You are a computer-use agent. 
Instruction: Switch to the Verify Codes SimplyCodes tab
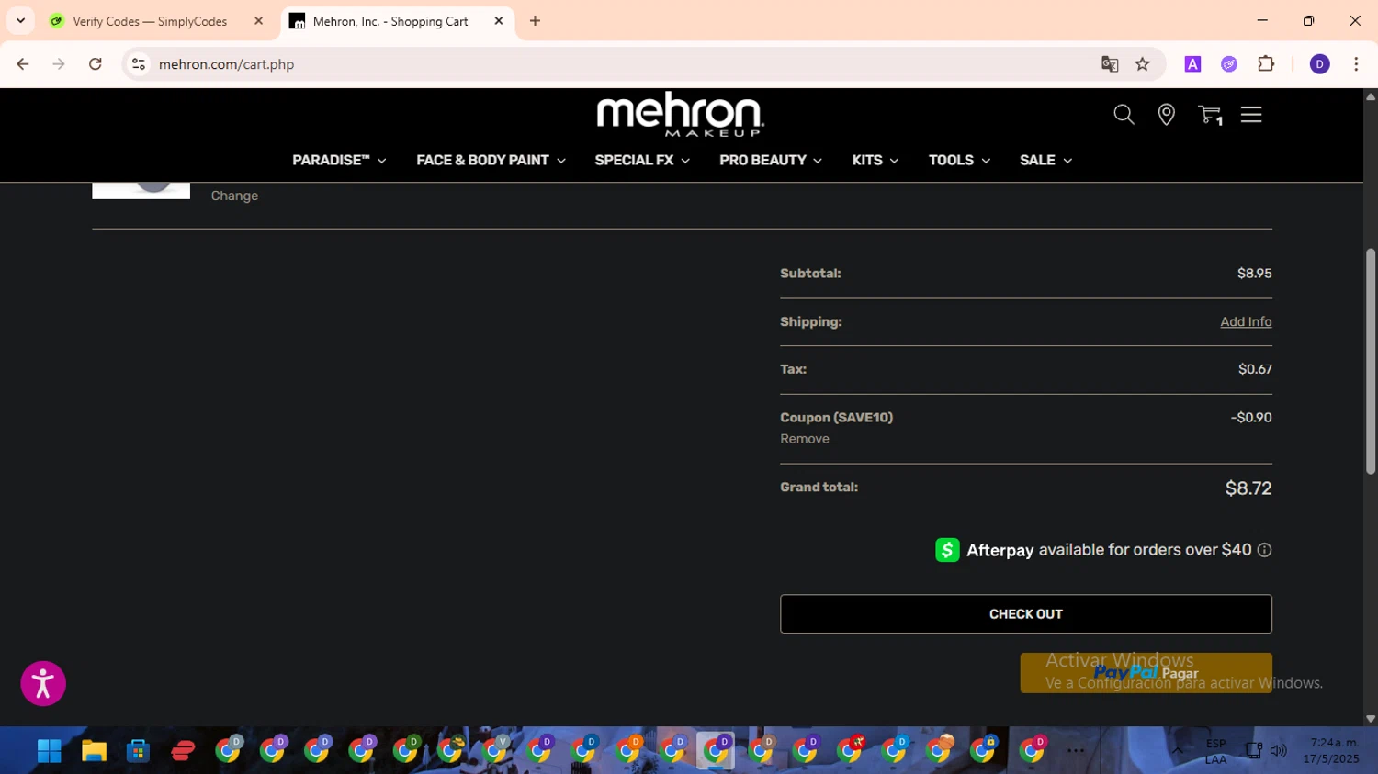[x=150, y=21]
